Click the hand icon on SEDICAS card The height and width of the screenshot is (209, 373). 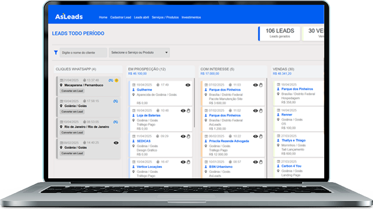pyautogui.click(x=188, y=136)
